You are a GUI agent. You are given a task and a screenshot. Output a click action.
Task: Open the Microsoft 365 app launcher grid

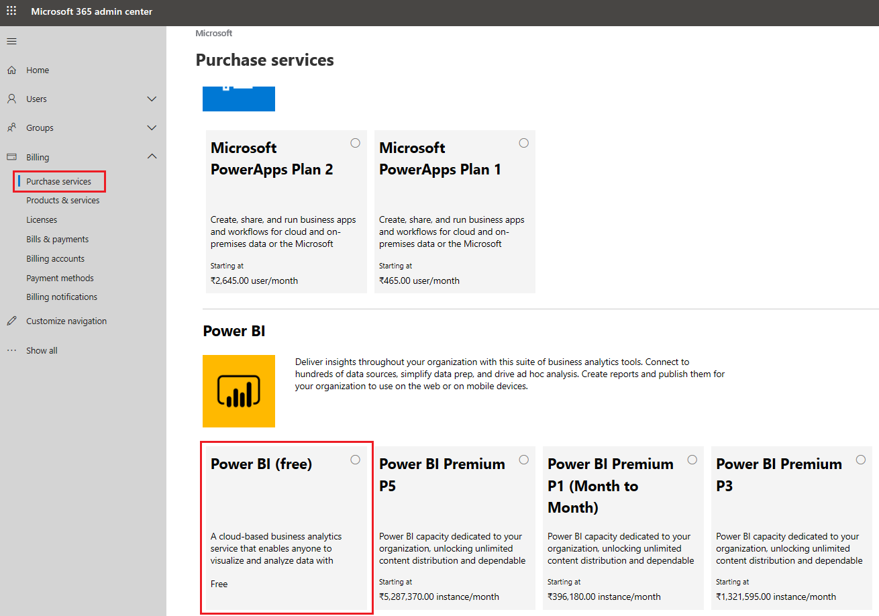coord(11,11)
